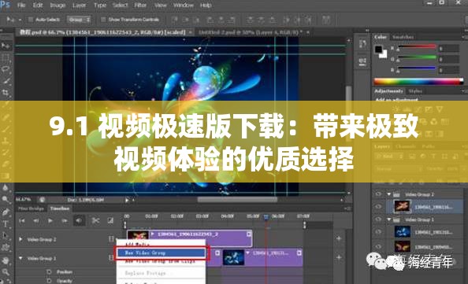The width and height of the screenshot is (468, 284).
Task: Open status bar document info arrow
Action: pos(127,200)
